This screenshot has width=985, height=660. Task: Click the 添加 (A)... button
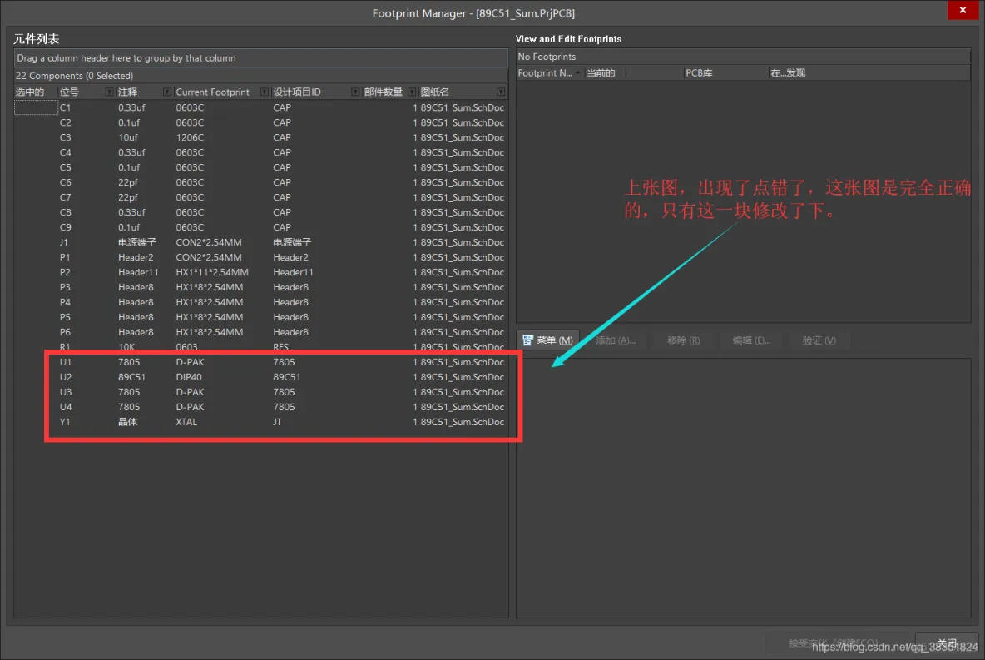615,340
